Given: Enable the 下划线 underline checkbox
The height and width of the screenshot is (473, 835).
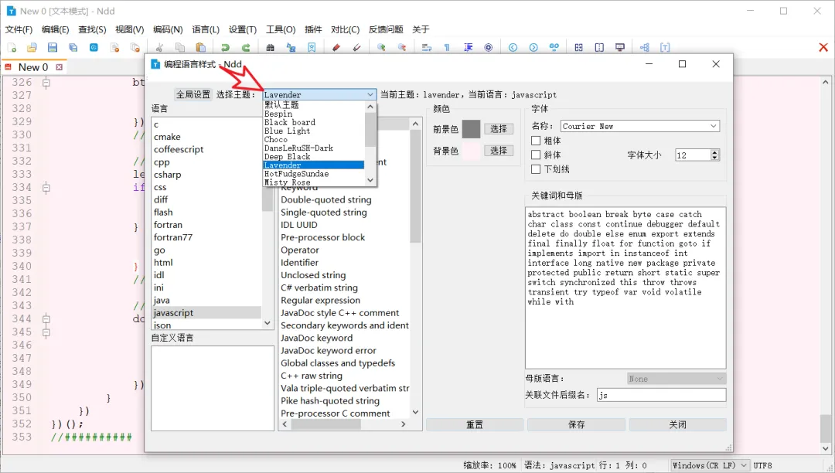Looking at the screenshot, I should (x=536, y=169).
